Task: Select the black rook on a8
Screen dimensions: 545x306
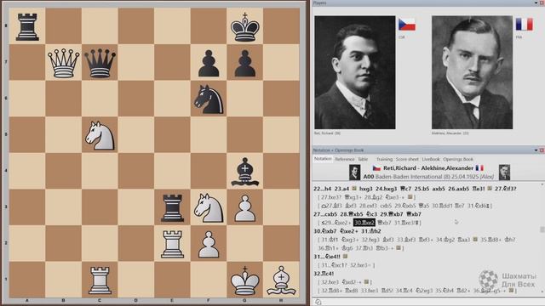Action: [x=27, y=26]
